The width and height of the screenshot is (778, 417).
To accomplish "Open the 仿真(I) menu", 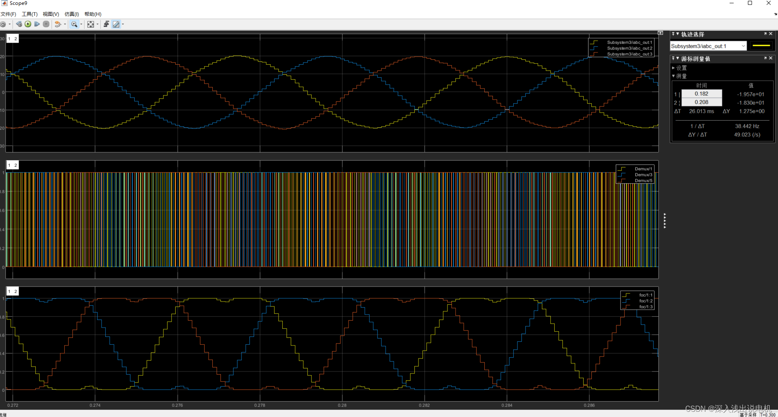I will point(72,14).
